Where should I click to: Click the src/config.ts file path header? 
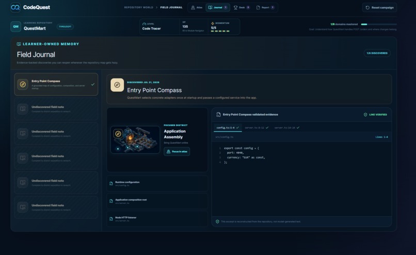pos(225,137)
